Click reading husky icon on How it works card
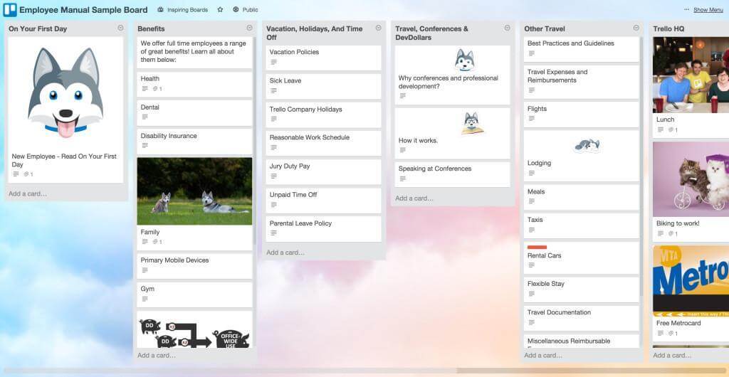This screenshot has height=377, width=729. 471,124
